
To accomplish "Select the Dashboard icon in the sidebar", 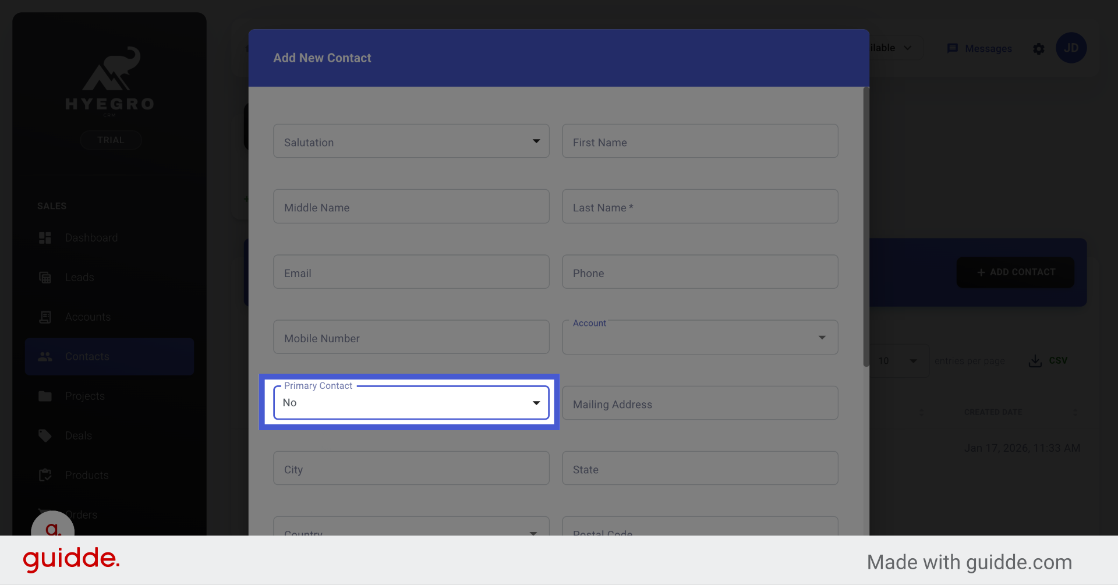I will [x=45, y=237].
